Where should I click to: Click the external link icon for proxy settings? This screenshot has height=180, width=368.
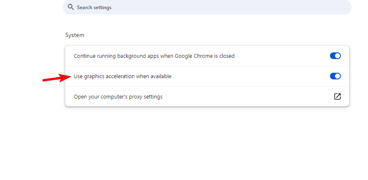(338, 96)
